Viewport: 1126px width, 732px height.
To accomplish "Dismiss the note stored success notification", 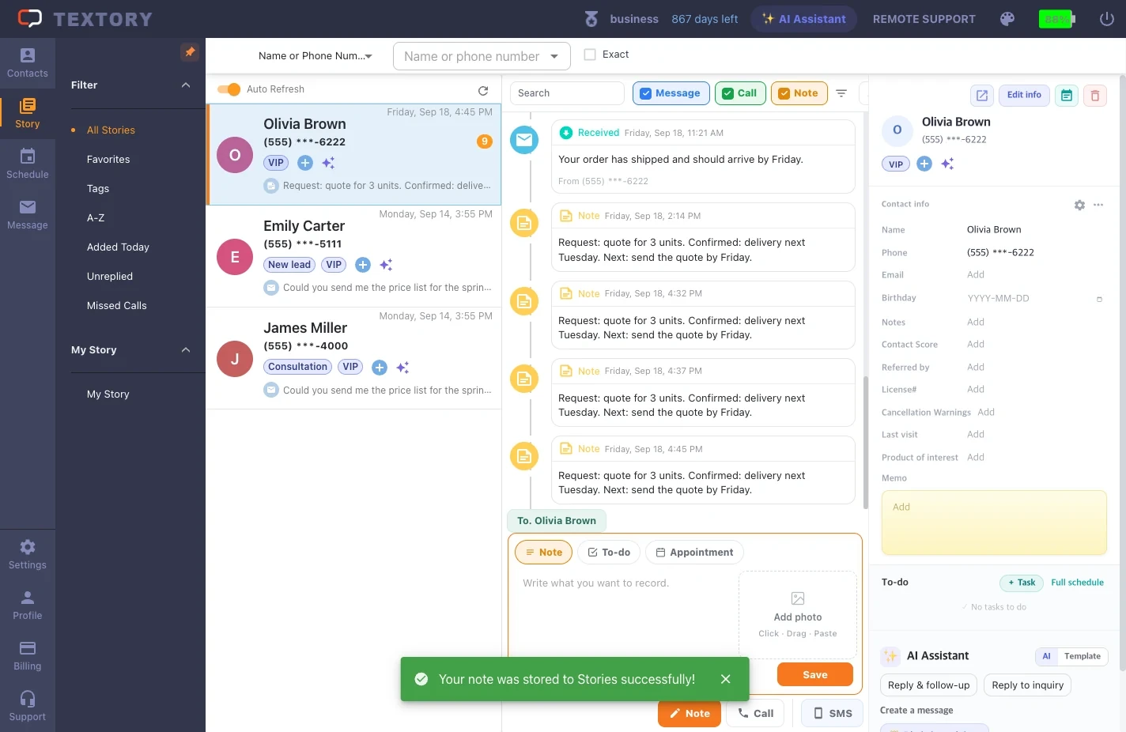I will (726, 679).
